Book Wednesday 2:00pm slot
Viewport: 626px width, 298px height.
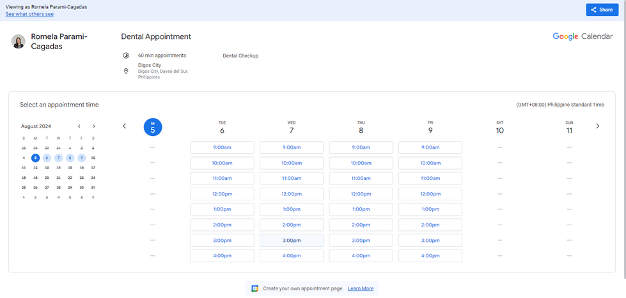click(x=292, y=225)
